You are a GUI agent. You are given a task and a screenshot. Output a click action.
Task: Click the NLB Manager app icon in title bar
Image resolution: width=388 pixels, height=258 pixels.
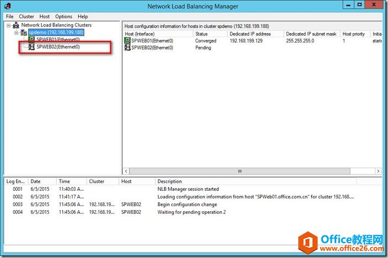tap(8, 6)
